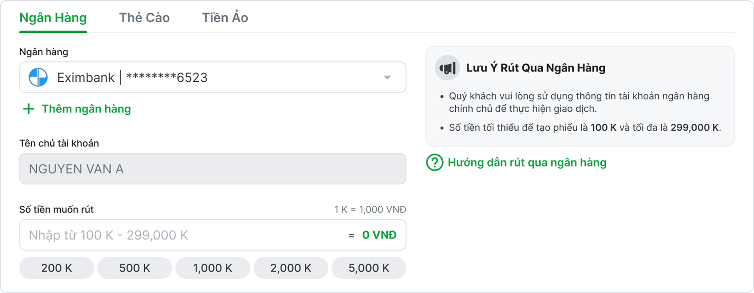Focus the withdrawal amount input field

pos(179,235)
